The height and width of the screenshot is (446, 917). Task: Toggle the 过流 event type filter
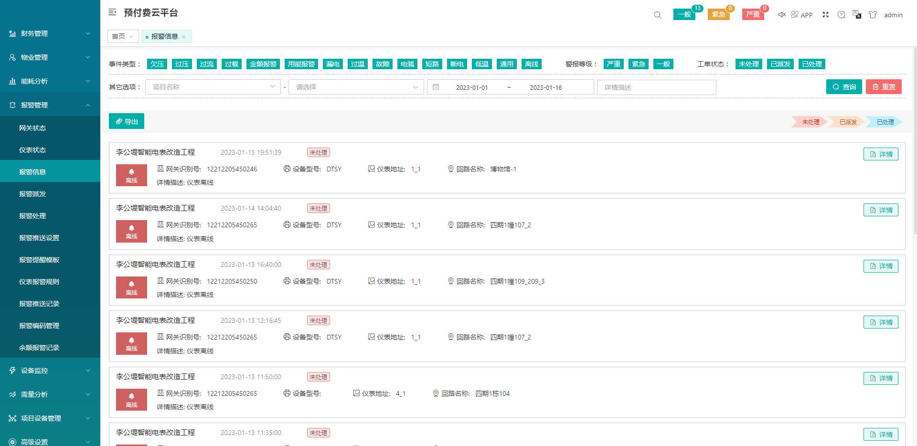pyautogui.click(x=207, y=64)
